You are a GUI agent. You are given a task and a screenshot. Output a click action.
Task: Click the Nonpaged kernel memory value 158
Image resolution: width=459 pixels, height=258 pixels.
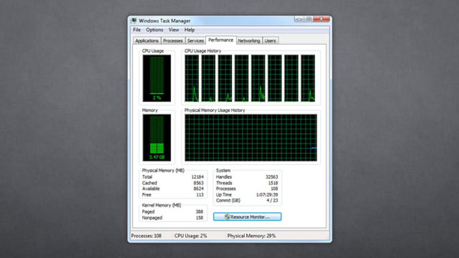(200, 218)
